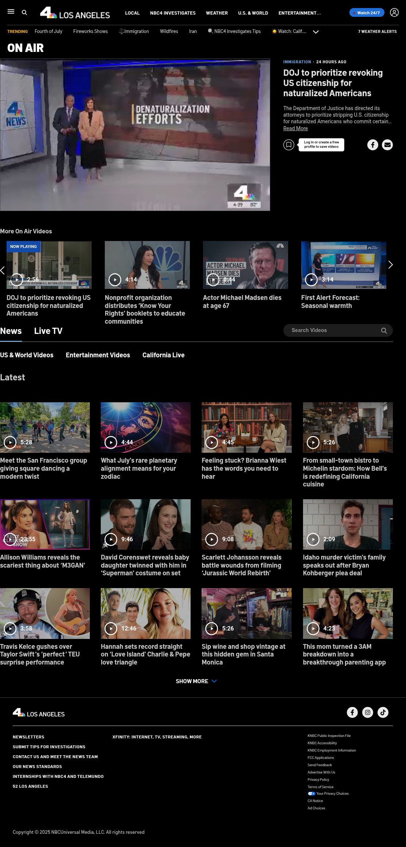Click the NBC4 Los Angeles header logo
The width and height of the screenshot is (406, 847).
tap(75, 13)
